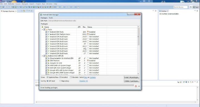Screen dimensions: 200x107
Task: Open the Packages menu in SDK Manager
Action: coord(44,18)
